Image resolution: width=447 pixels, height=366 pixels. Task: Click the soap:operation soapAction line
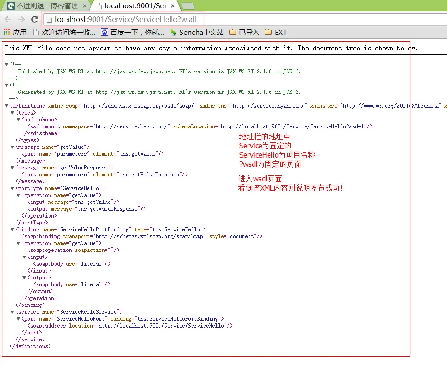click(x=73, y=250)
